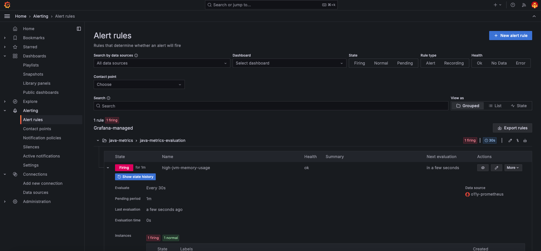This screenshot has height=251, width=541.
Task: Expand the Explore sidebar section
Action: pyautogui.click(x=5, y=101)
